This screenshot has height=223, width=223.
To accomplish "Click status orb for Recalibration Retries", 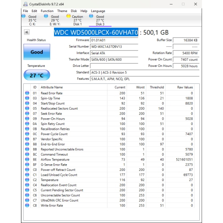I will pyautogui.click(x=27, y=129).
